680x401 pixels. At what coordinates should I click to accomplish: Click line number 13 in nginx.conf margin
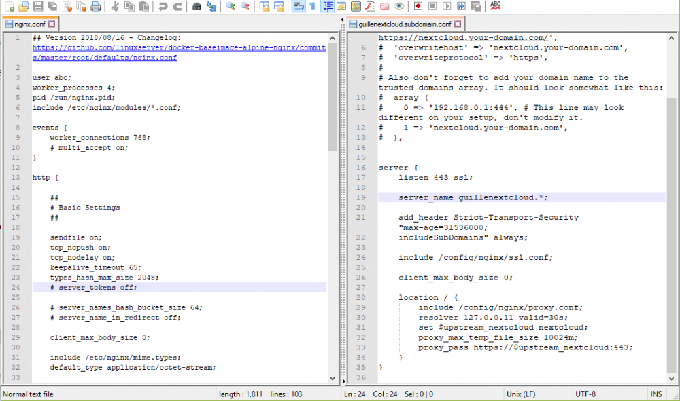tap(16, 177)
